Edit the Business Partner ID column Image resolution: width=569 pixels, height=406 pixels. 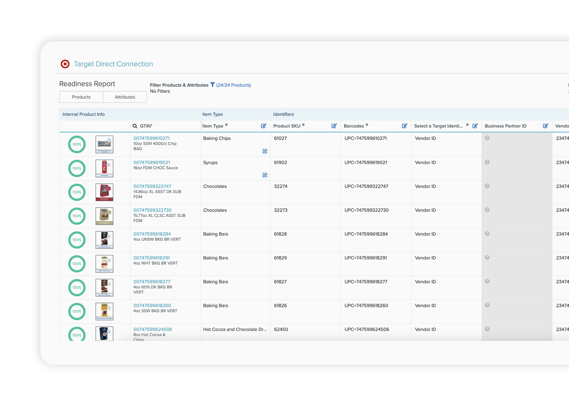point(545,126)
